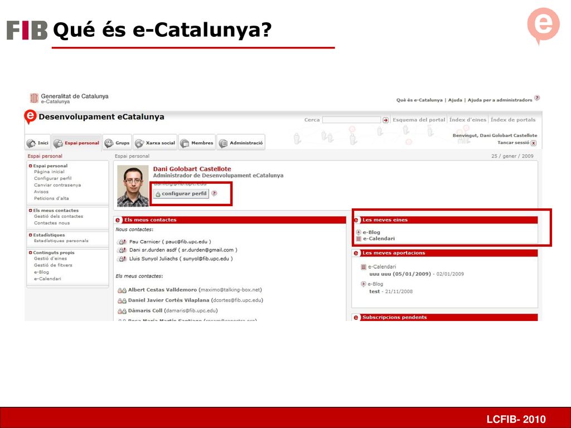This screenshot has width=571, height=428.
Task: Collapse the Continguts propis sidebar section
Action: 31,252
